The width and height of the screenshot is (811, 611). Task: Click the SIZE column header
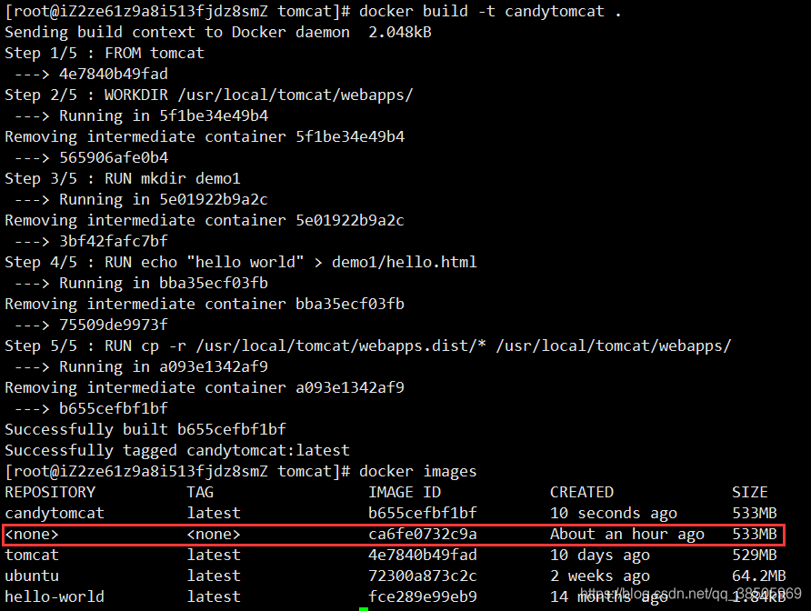coord(750,492)
